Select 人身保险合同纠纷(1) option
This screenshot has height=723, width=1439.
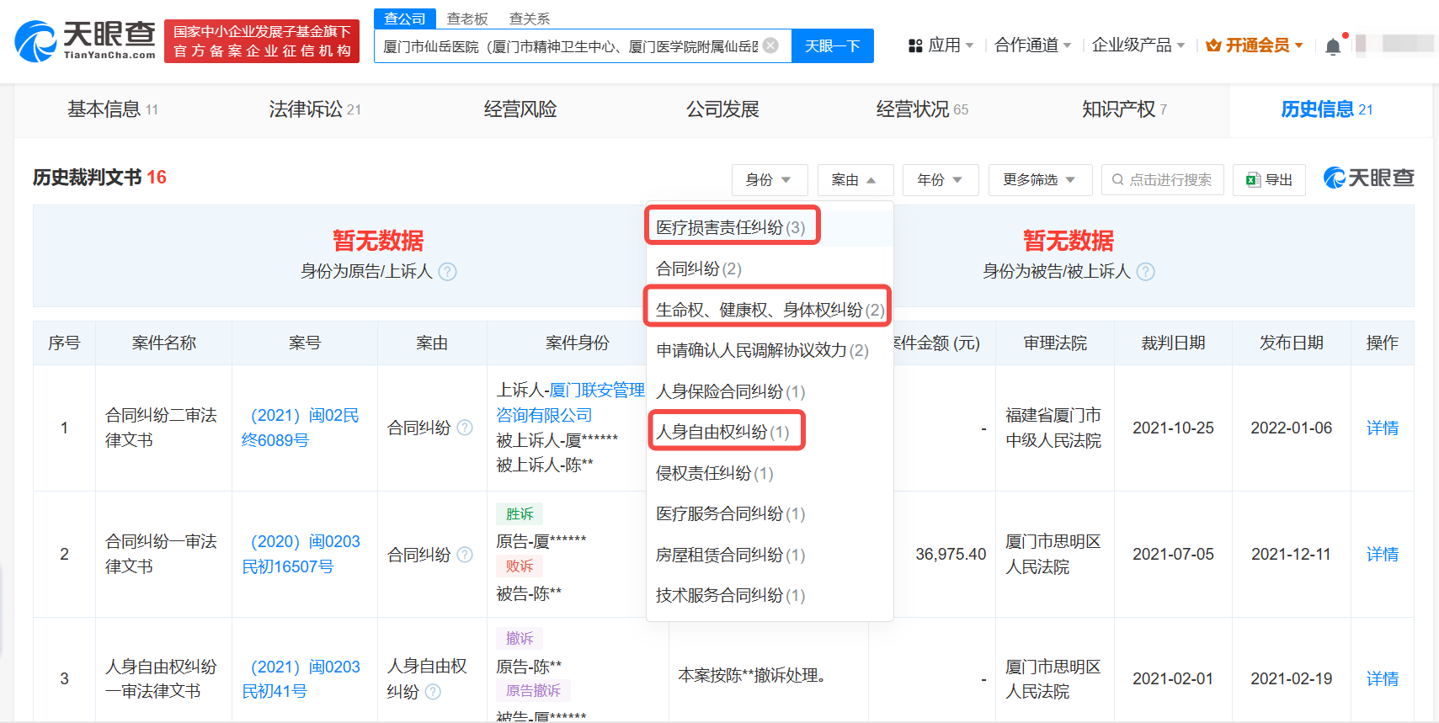[731, 391]
